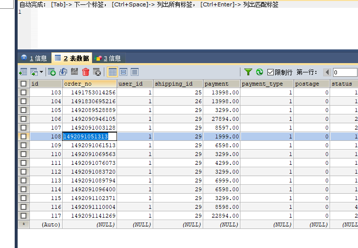
Task: Click the previous page arrow beside 第一行
Action: pos(327,72)
